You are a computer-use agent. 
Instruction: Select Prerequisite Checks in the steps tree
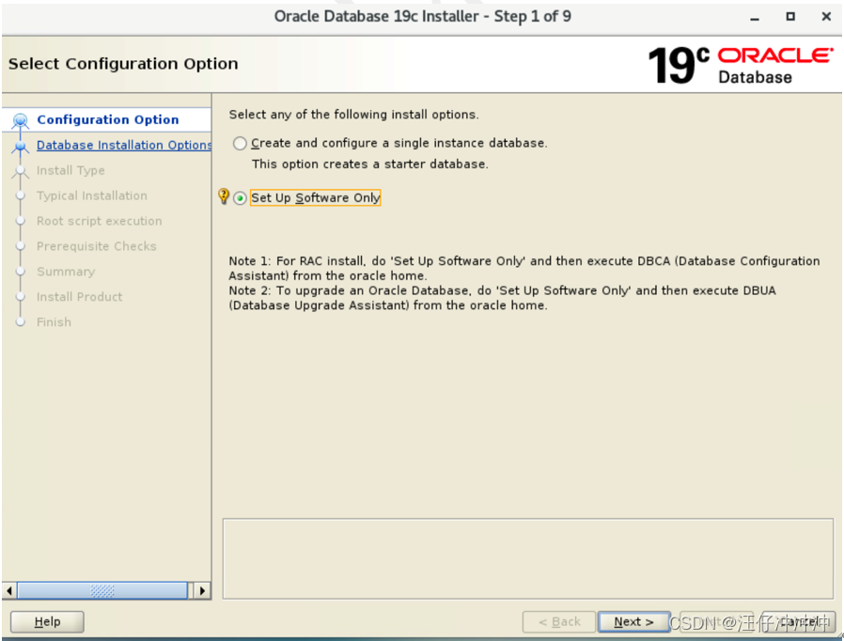point(99,246)
